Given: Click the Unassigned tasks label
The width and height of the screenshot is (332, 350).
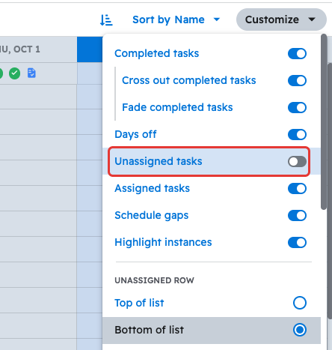Looking at the screenshot, I should click(159, 161).
